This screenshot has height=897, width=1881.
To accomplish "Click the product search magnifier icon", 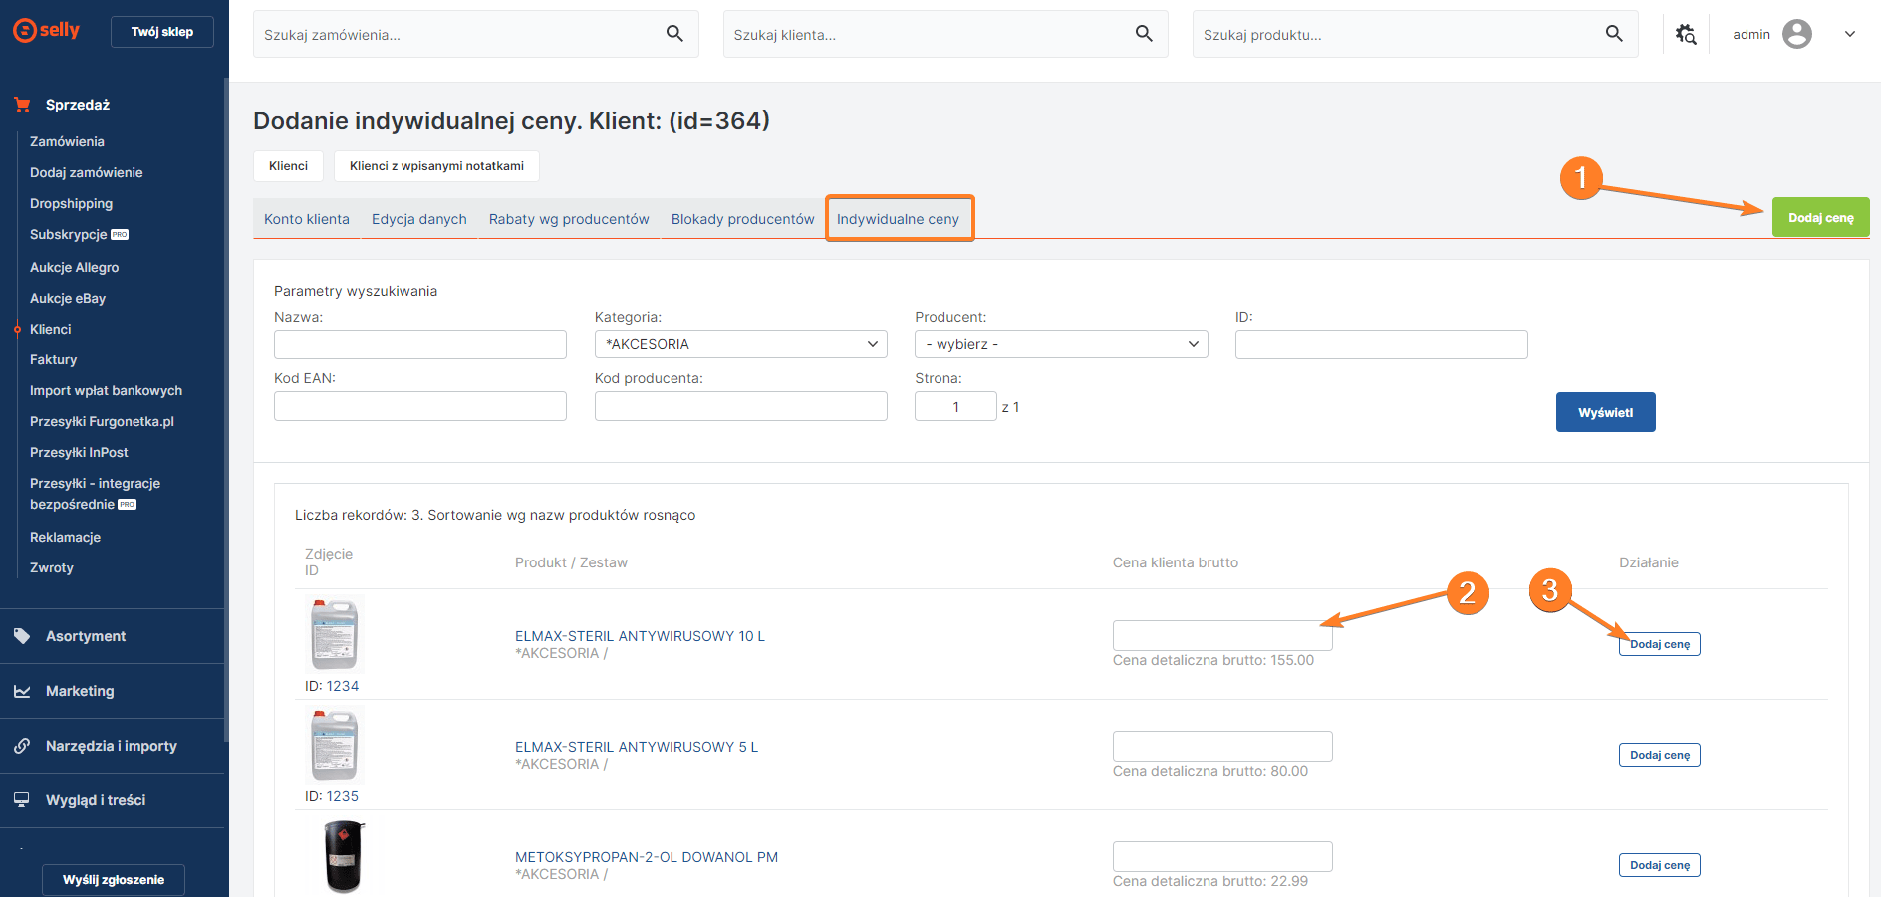I will coord(1614,34).
